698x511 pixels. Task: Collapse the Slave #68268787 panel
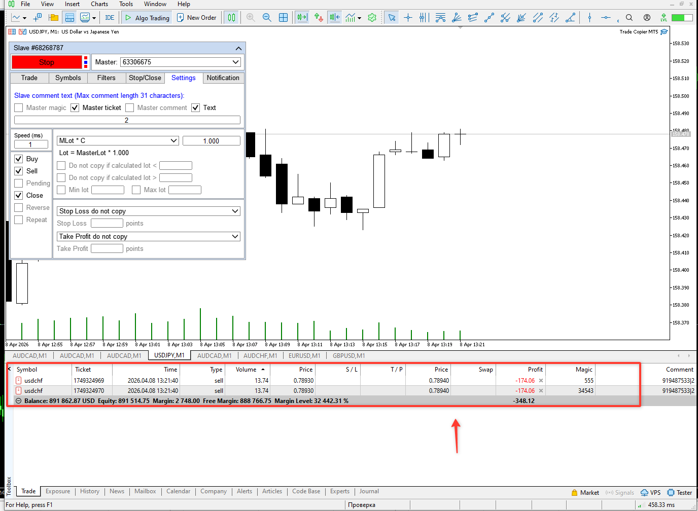tap(238, 48)
